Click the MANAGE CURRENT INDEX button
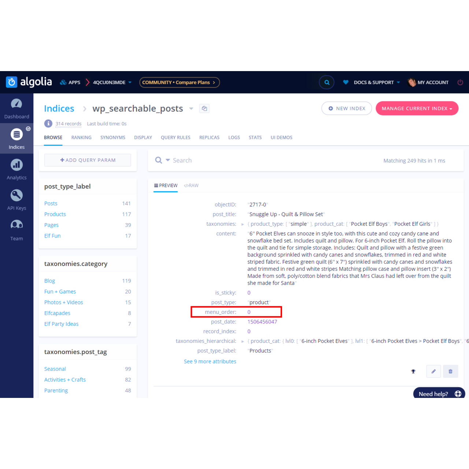Screen dimensions: 469x469 [x=417, y=108]
